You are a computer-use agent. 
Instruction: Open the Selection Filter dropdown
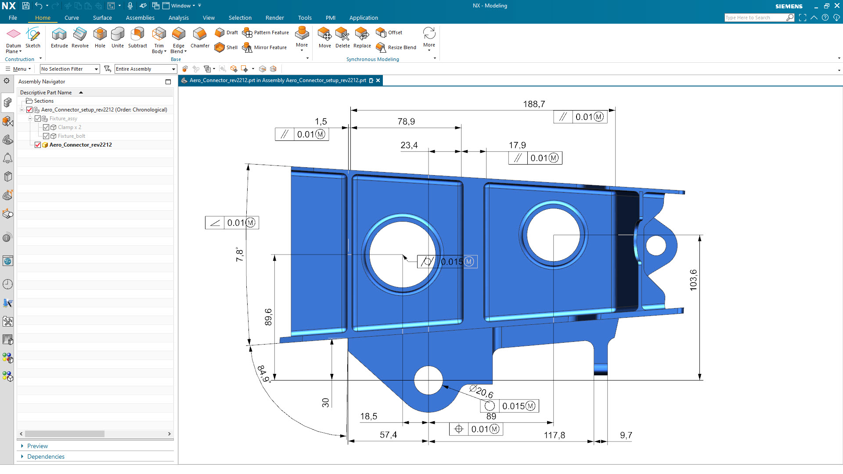pos(96,69)
